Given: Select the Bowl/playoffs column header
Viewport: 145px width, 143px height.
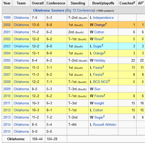Looking at the screenshot, I should click(103, 3).
